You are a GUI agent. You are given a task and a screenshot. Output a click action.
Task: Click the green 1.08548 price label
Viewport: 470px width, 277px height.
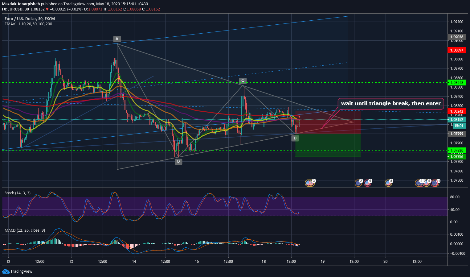456,83
